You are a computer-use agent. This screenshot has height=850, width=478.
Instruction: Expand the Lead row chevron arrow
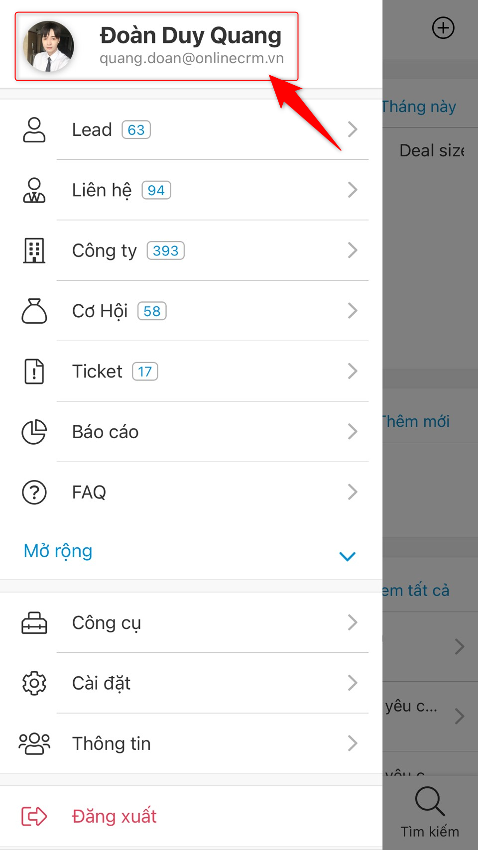coord(353,129)
